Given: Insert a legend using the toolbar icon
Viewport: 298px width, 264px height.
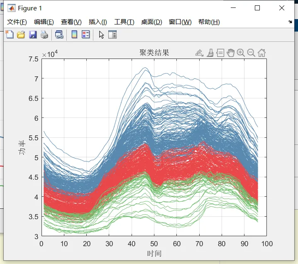Looking at the screenshot, I should point(86,34).
